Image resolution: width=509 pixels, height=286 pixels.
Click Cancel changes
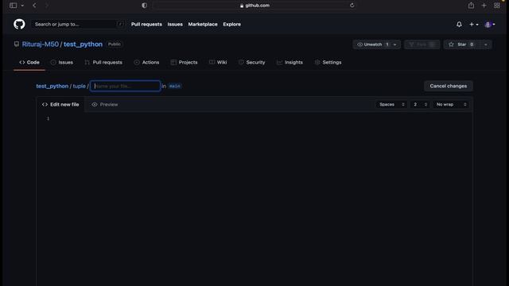(x=449, y=86)
